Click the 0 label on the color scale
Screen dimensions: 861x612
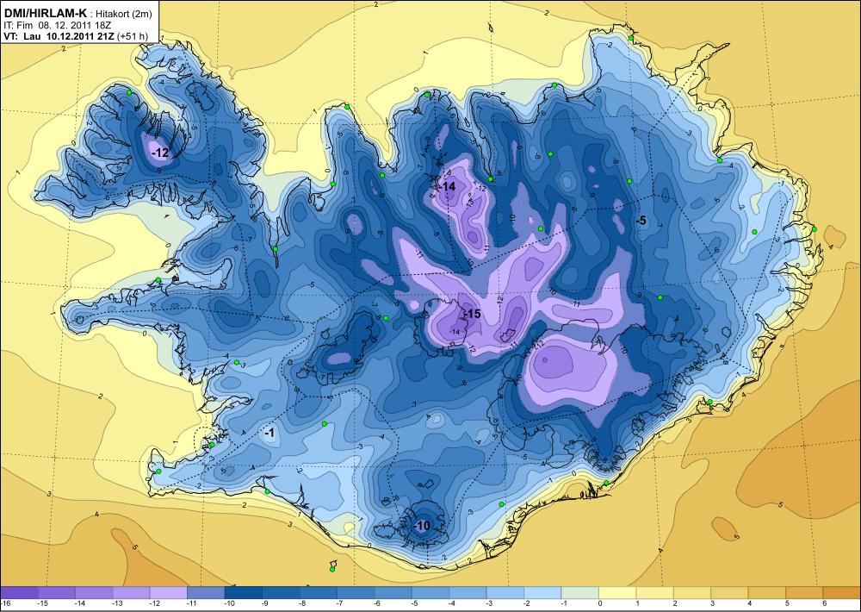point(598,603)
